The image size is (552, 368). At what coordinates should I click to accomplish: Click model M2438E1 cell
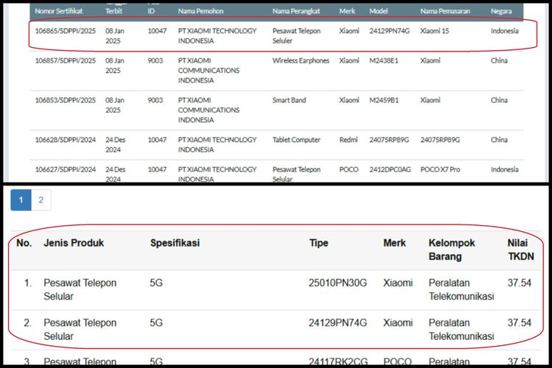pos(383,60)
